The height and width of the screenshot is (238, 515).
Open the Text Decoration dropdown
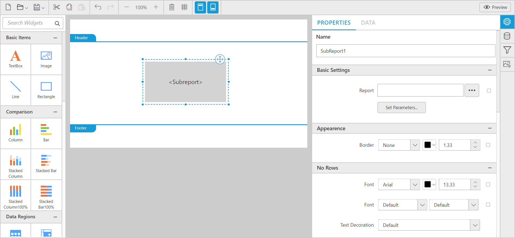(475, 225)
